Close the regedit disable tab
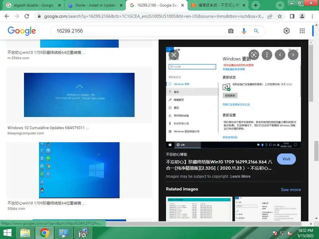 60,5
